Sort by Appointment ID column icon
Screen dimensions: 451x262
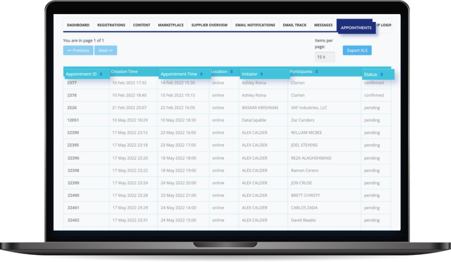pyautogui.click(x=101, y=74)
